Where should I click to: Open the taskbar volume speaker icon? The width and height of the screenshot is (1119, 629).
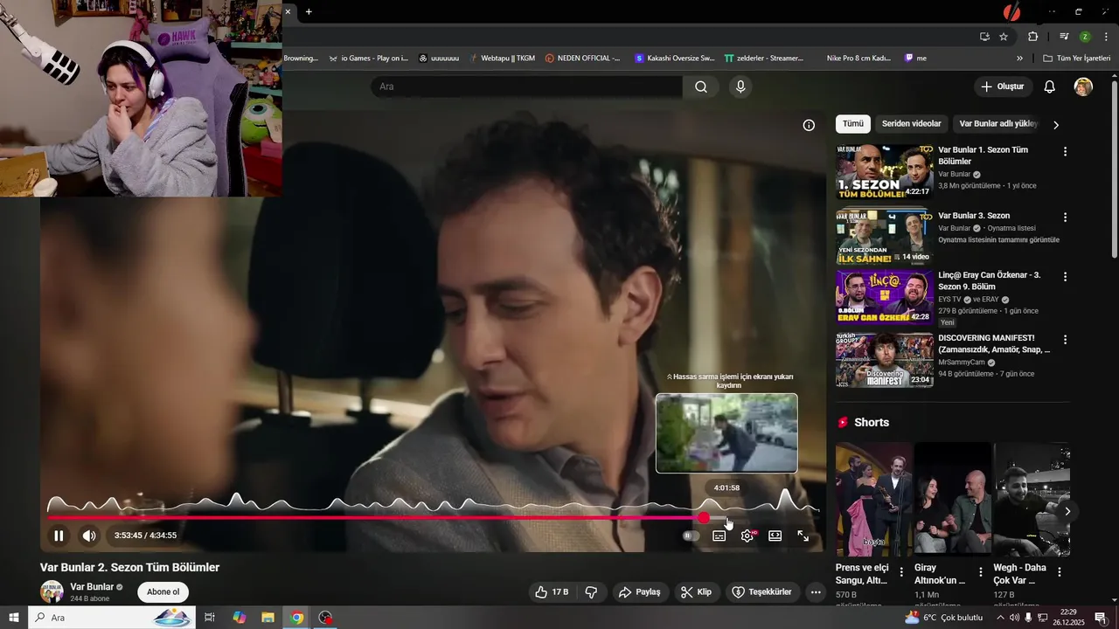pyautogui.click(x=1014, y=618)
